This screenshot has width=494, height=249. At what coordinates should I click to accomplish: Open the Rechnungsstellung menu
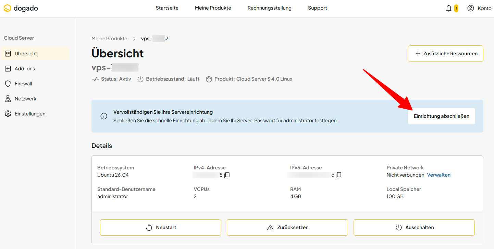(270, 8)
